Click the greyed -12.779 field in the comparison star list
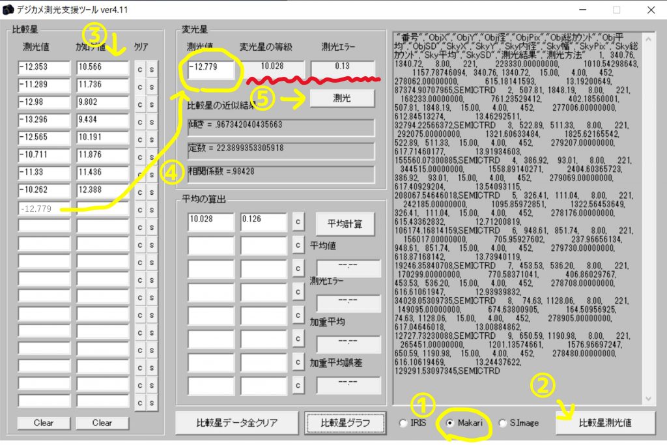Screen dimensions: 667x445 click(x=44, y=208)
